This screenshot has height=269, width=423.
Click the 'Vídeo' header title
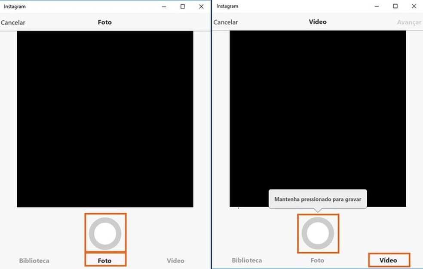(x=318, y=21)
